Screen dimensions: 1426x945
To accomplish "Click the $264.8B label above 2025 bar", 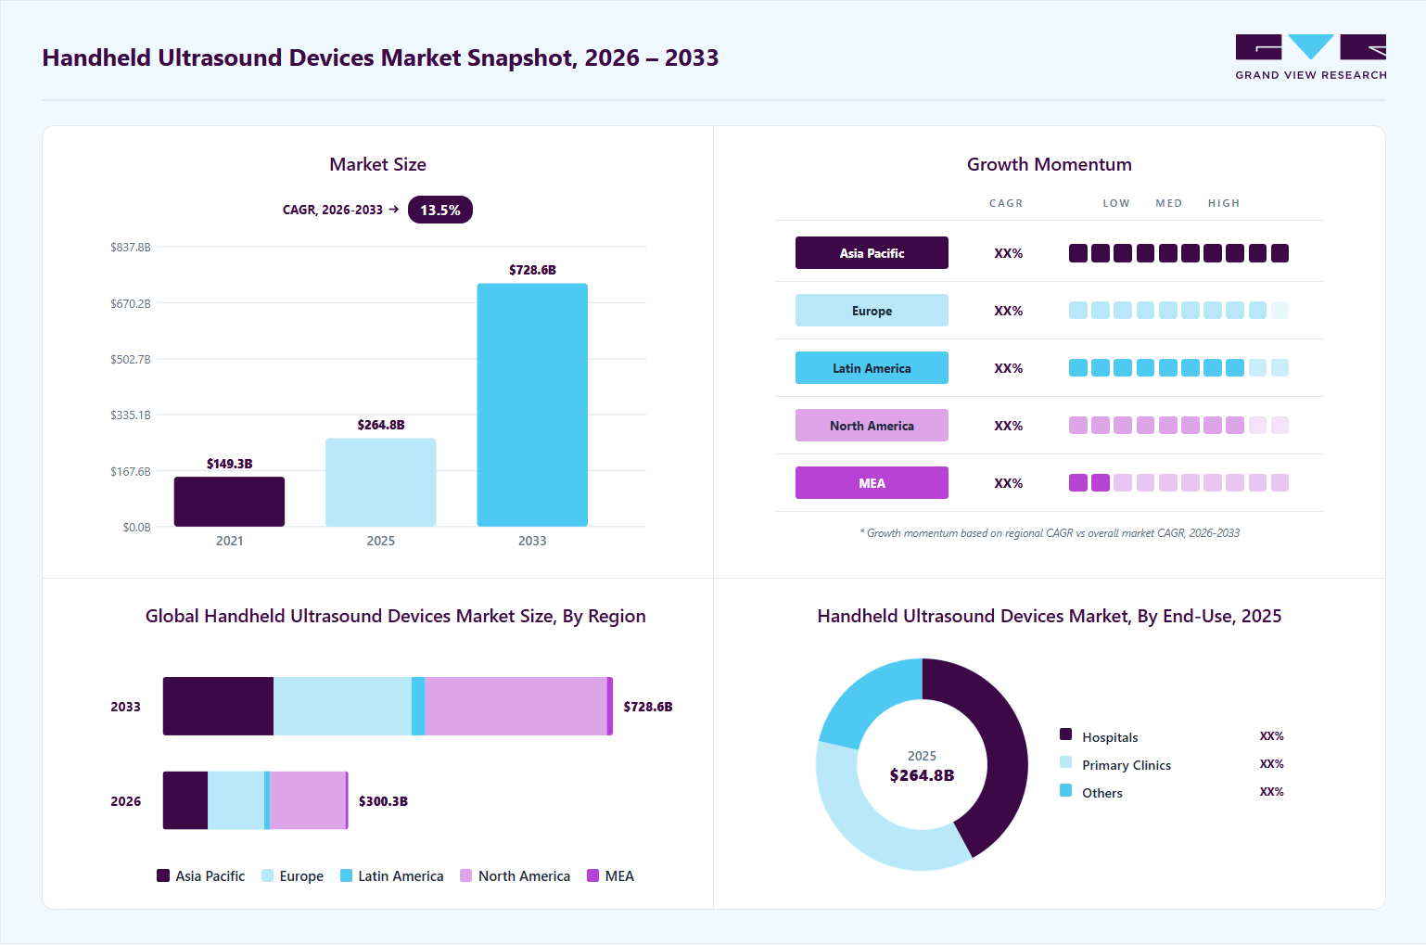I will click(x=381, y=425).
